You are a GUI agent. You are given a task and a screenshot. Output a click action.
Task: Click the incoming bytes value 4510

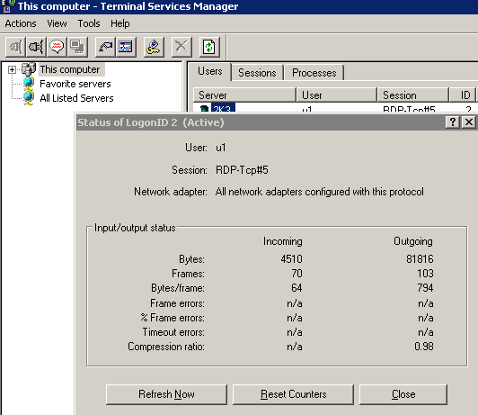pyautogui.click(x=292, y=259)
